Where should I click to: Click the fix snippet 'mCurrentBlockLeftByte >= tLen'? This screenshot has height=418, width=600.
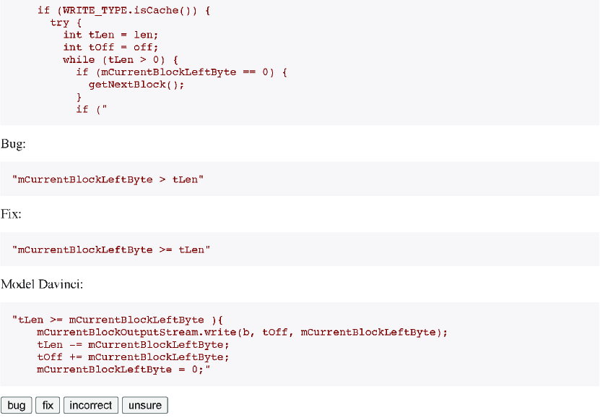click(x=111, y=249)
